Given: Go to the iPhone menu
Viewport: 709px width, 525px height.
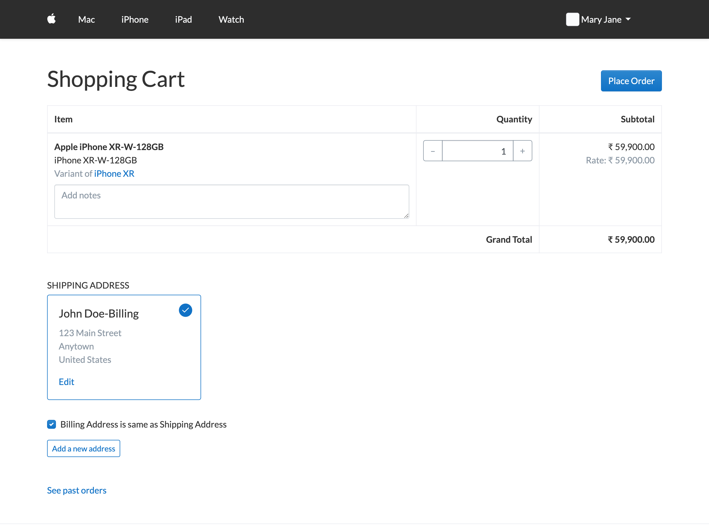Looking at the screenshot, I should pos(135,19).
